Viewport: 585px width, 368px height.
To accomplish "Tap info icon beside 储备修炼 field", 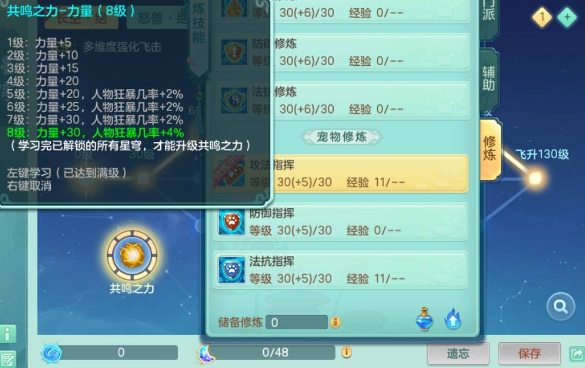I will point(335,322).
